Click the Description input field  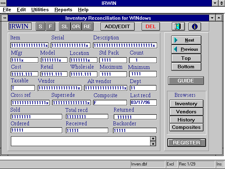point(125,45)
